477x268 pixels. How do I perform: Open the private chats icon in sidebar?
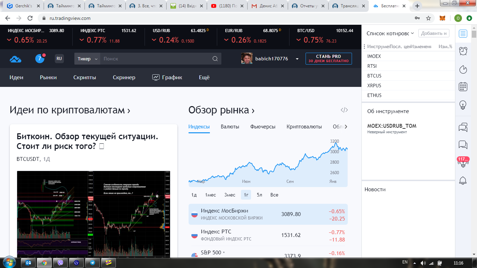coord(463,144)
